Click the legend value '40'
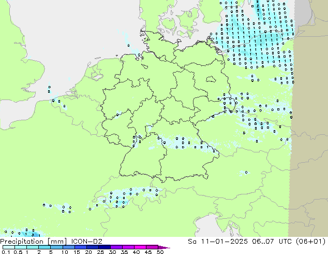This screenshot has height=254, width=328. pyautogui.click(x=136, y=252)
